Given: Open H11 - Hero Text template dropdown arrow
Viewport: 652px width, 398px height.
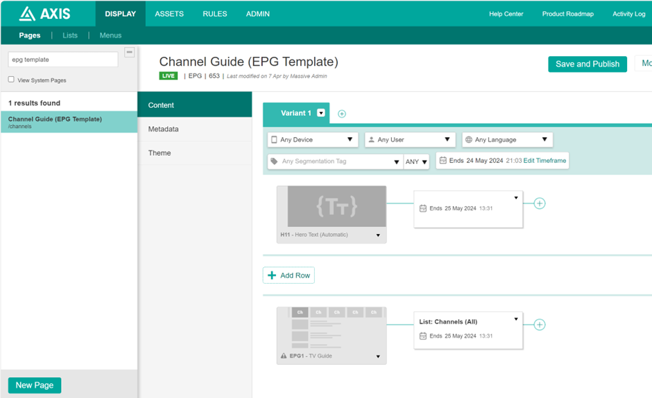Looking at the screenshot, I should [378, 235].
